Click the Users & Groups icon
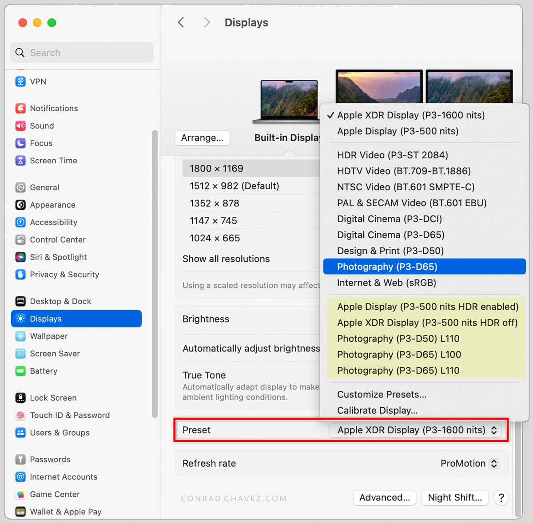The image size is (533, 523). coord(20,433)
